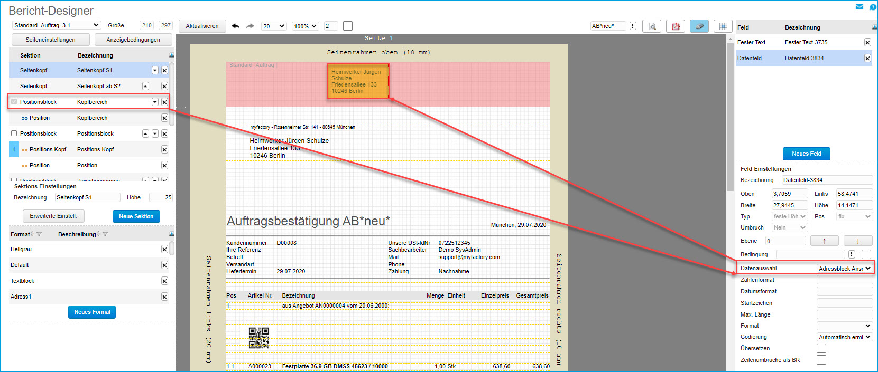Click the Neues Feld button

[x=806, y=154]
